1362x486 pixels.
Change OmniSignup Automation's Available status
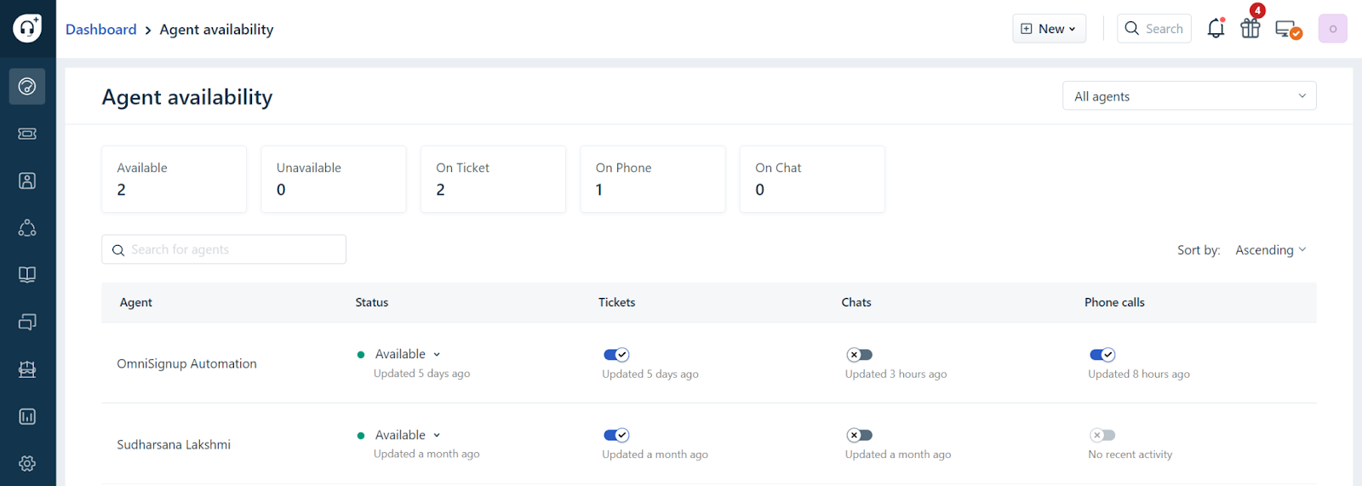(x=408, y=354)
